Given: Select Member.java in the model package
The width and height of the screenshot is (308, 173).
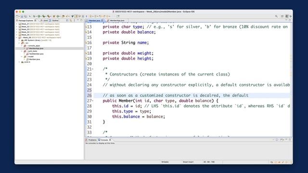Looking at the screenshot, I should click(x=34, y=59).
